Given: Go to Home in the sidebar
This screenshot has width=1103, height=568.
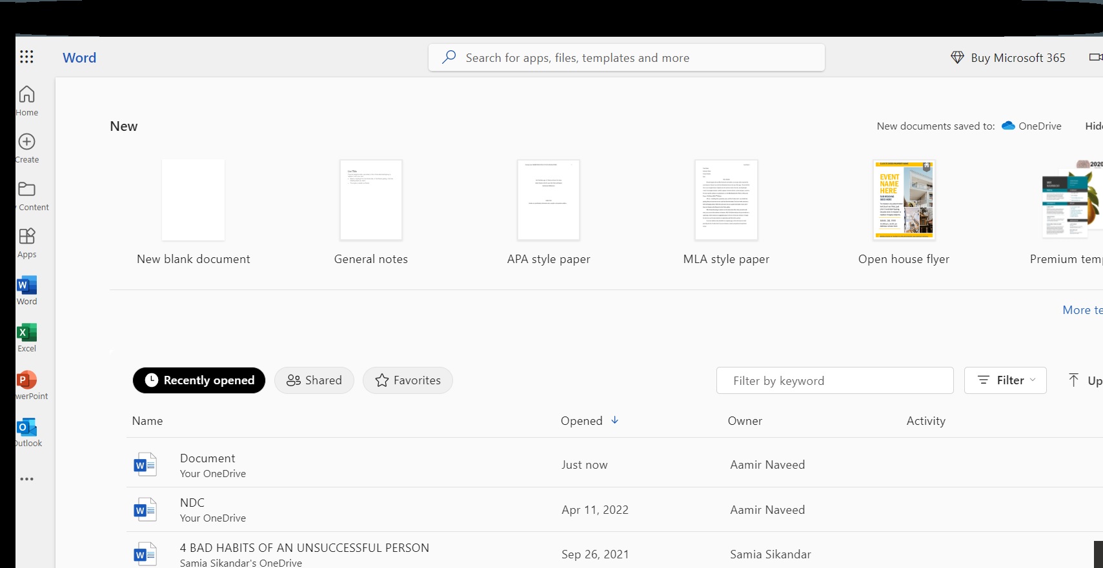Looking at the screenshot, I should point(26,101).
